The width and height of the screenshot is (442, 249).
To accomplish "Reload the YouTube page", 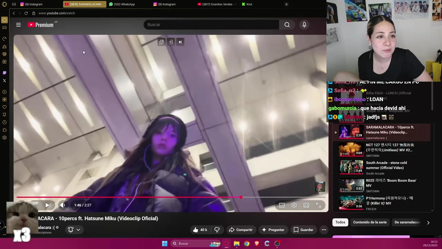I will (x=26, y=13).
